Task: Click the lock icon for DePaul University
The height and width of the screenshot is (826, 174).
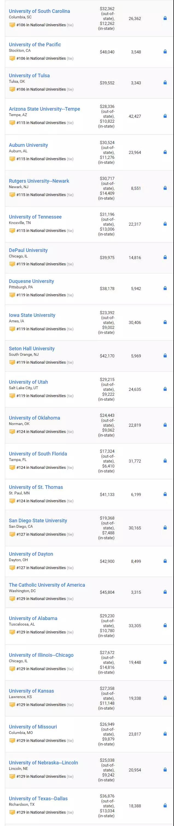Action: coord(165,257)
